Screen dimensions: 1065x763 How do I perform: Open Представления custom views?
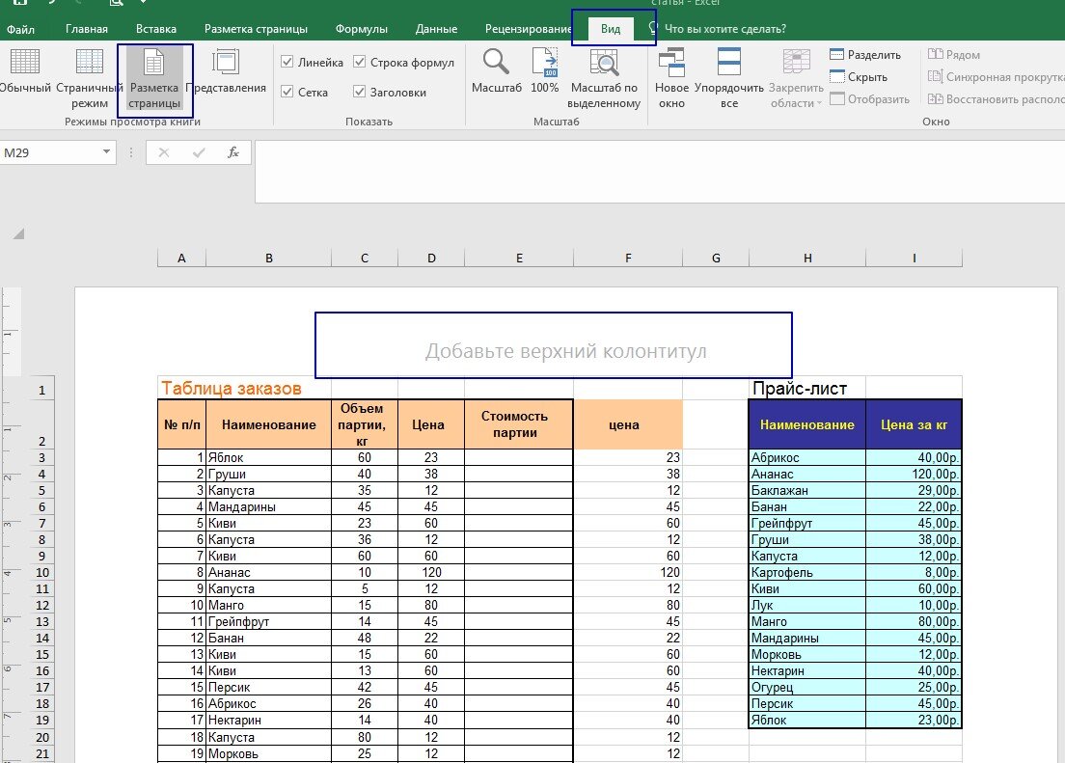click(x=226, y=71)
